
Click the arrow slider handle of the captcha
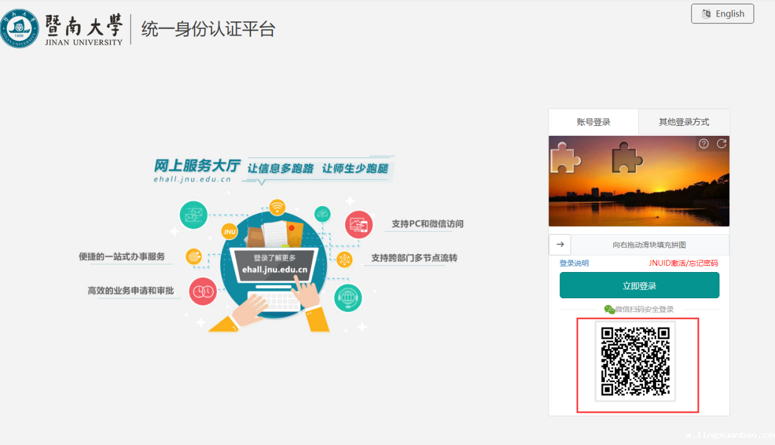click(x=560, y=245)
